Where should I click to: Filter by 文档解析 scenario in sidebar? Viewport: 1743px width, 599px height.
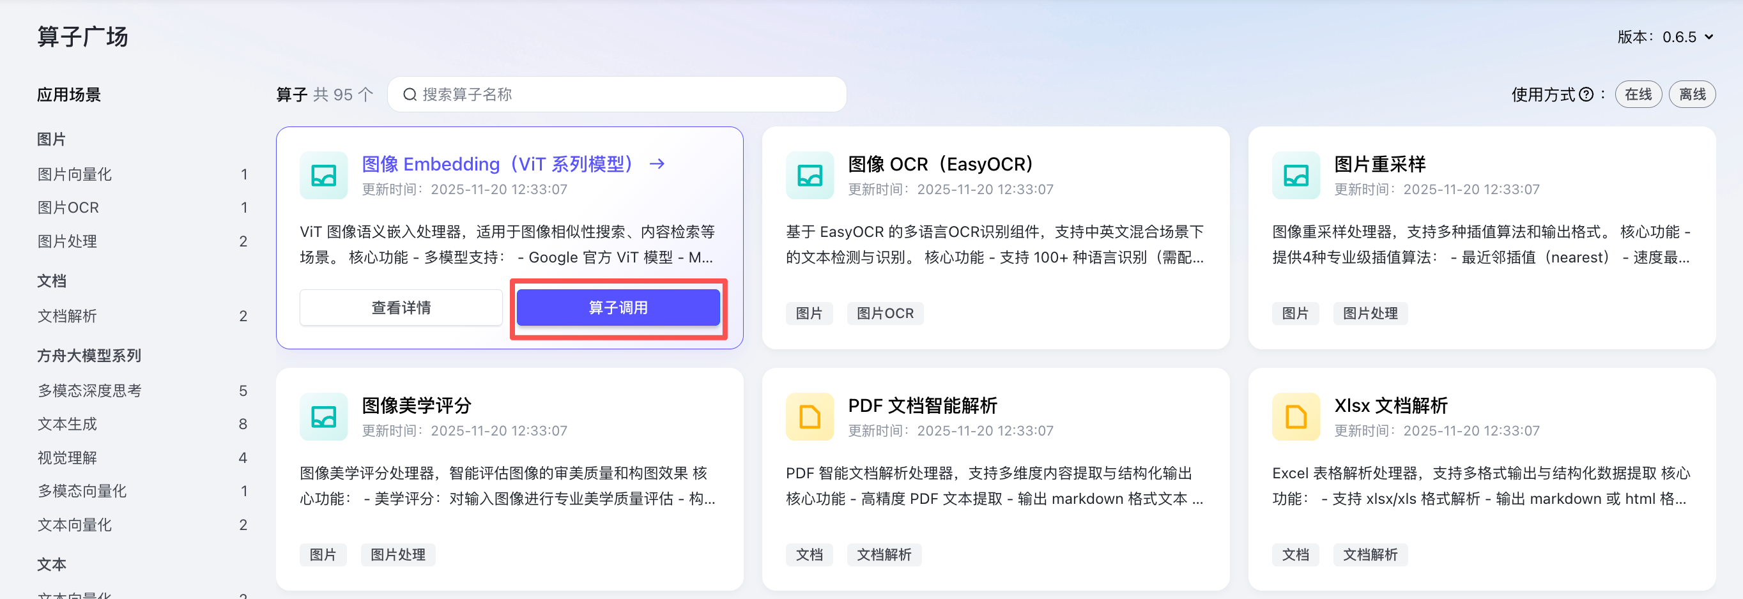67,316
